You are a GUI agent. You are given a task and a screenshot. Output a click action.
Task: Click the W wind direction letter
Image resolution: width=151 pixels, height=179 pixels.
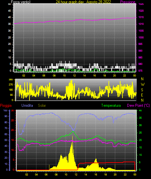(143, 85)
